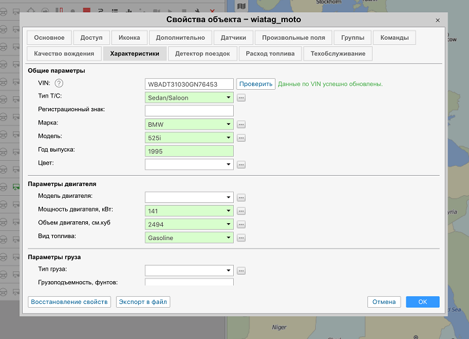Open the ellipsis button next to Модель
The image size is (469, 339).
tap(241, 138)
